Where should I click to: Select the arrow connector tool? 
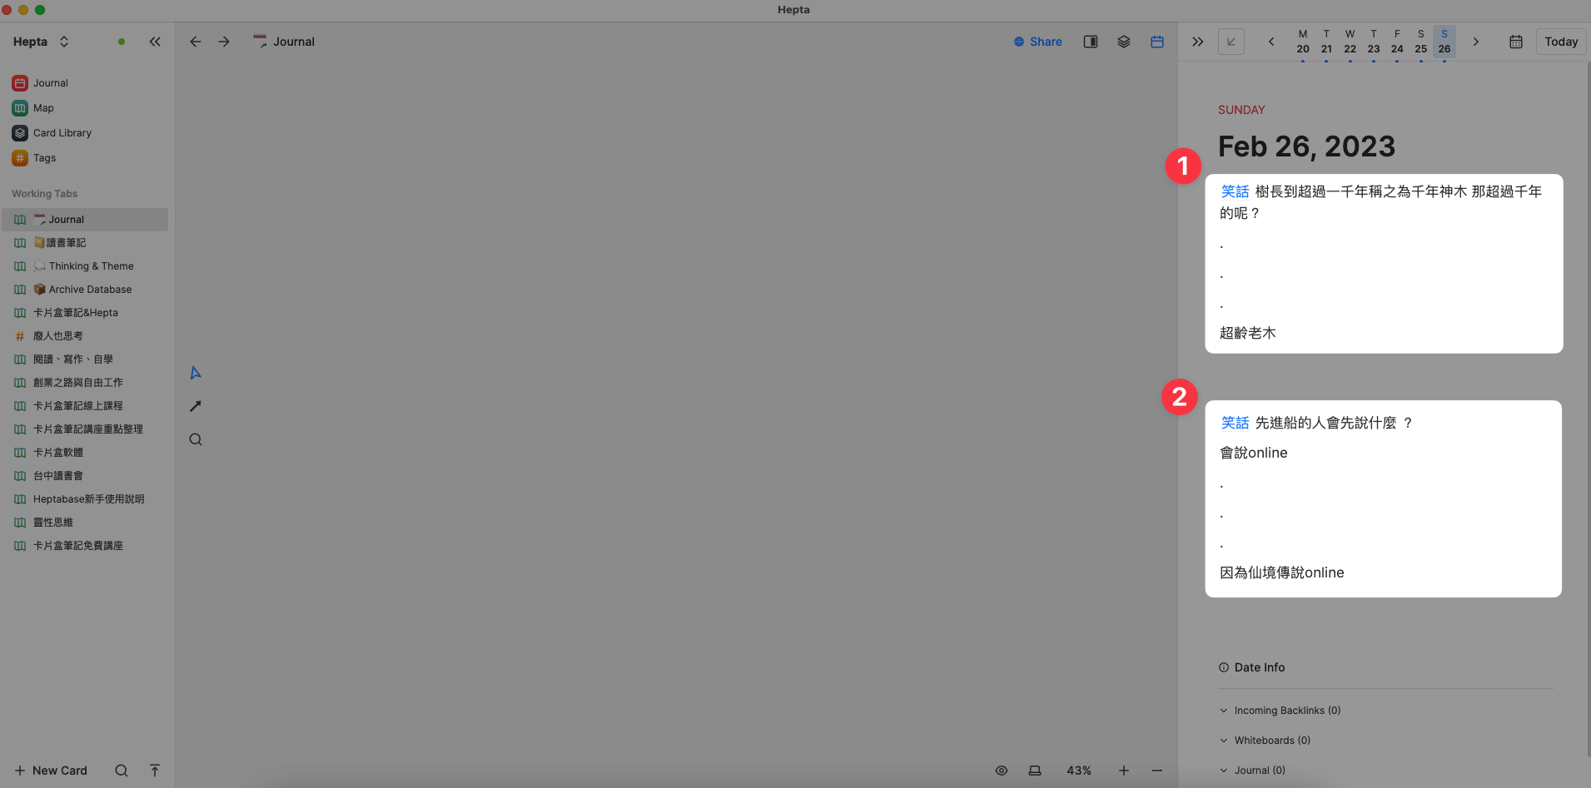click(x=196, y=406)
